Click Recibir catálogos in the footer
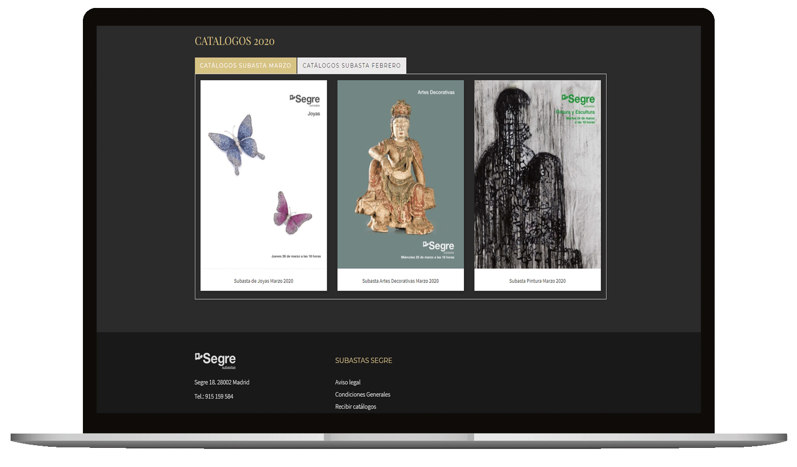The width and height of the screenshot is (797, 467). [x=355, y=407]
